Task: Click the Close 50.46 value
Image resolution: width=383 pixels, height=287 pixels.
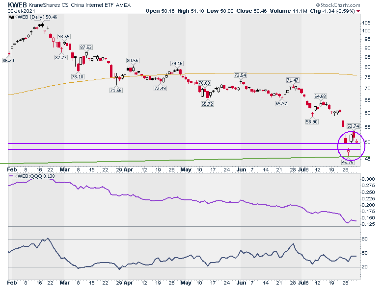Action: click(251, 11)
